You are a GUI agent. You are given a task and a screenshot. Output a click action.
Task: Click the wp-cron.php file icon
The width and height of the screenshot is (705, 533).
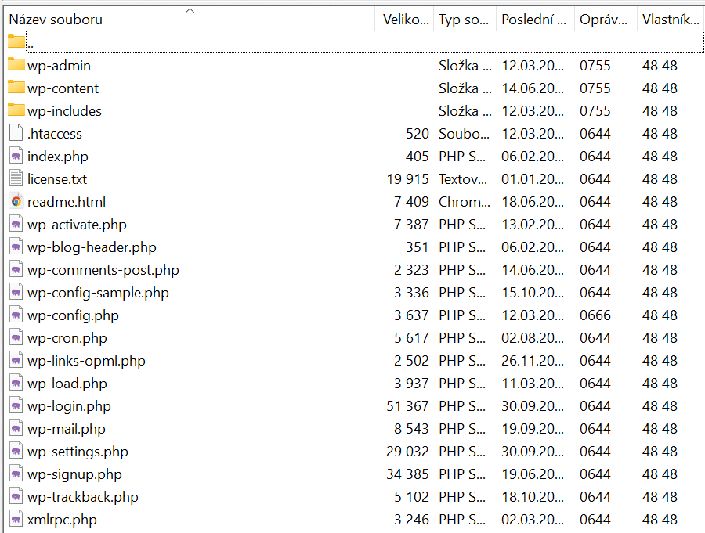pyautogui.click(x=16, y=337)
